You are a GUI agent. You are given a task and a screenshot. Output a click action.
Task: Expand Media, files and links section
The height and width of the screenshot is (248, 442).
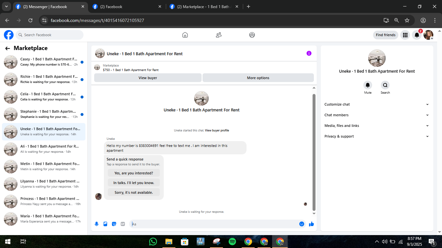[x=377, y=126]
